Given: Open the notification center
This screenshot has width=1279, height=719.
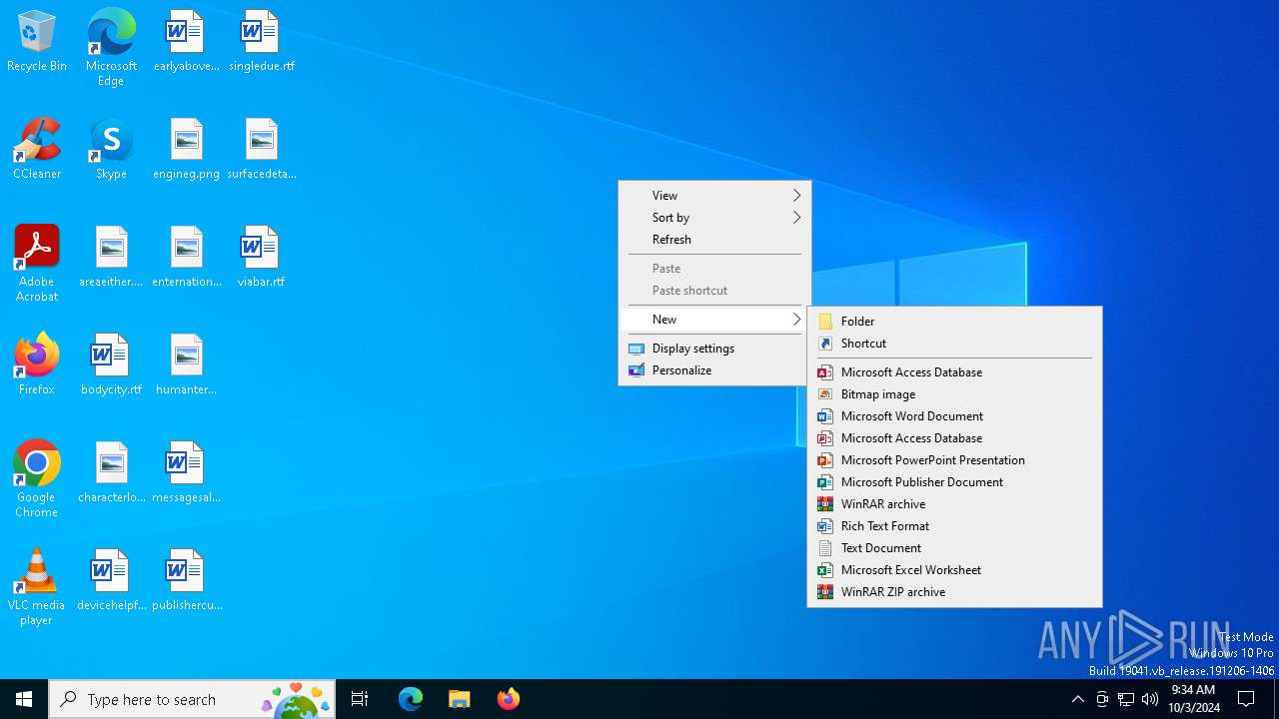Looking at the screenshot, I should [1246, 699].
